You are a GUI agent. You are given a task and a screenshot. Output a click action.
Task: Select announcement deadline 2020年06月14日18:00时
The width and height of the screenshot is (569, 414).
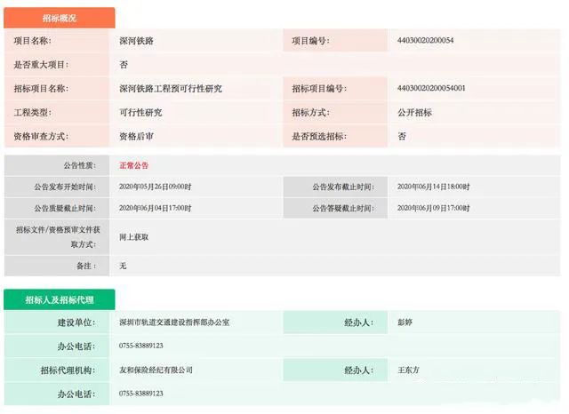click(433, 187)
